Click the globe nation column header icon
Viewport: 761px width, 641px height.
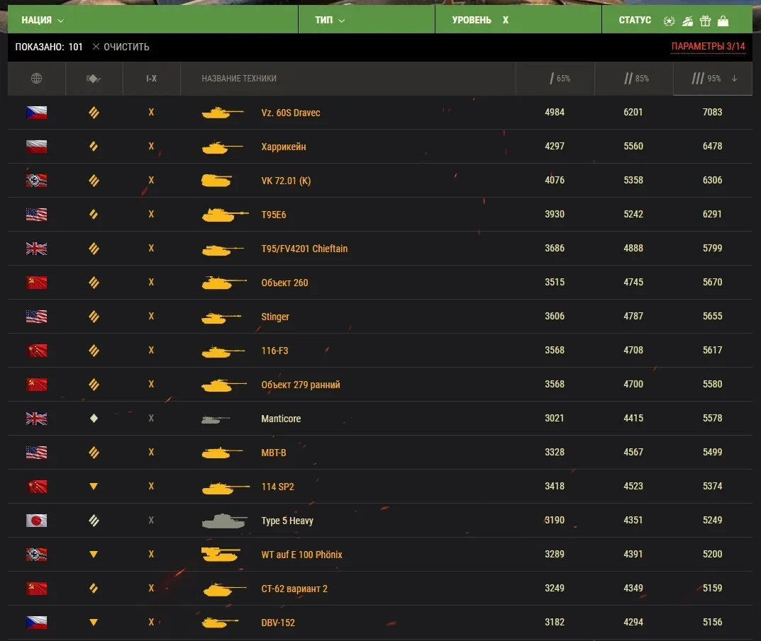(x=36, y=79)
